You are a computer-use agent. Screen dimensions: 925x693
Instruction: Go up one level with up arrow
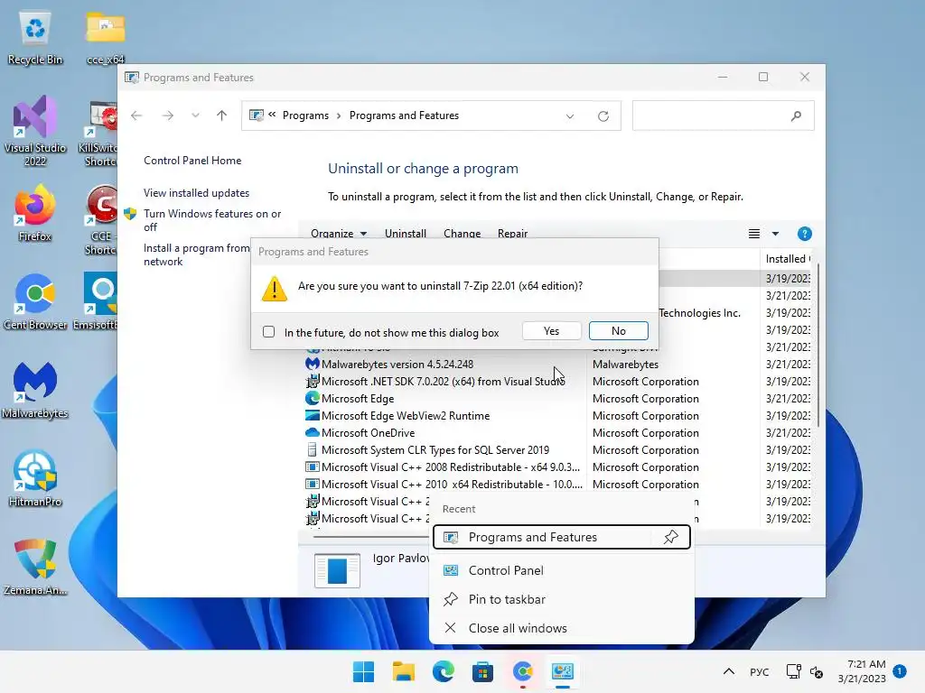(222, 115)
